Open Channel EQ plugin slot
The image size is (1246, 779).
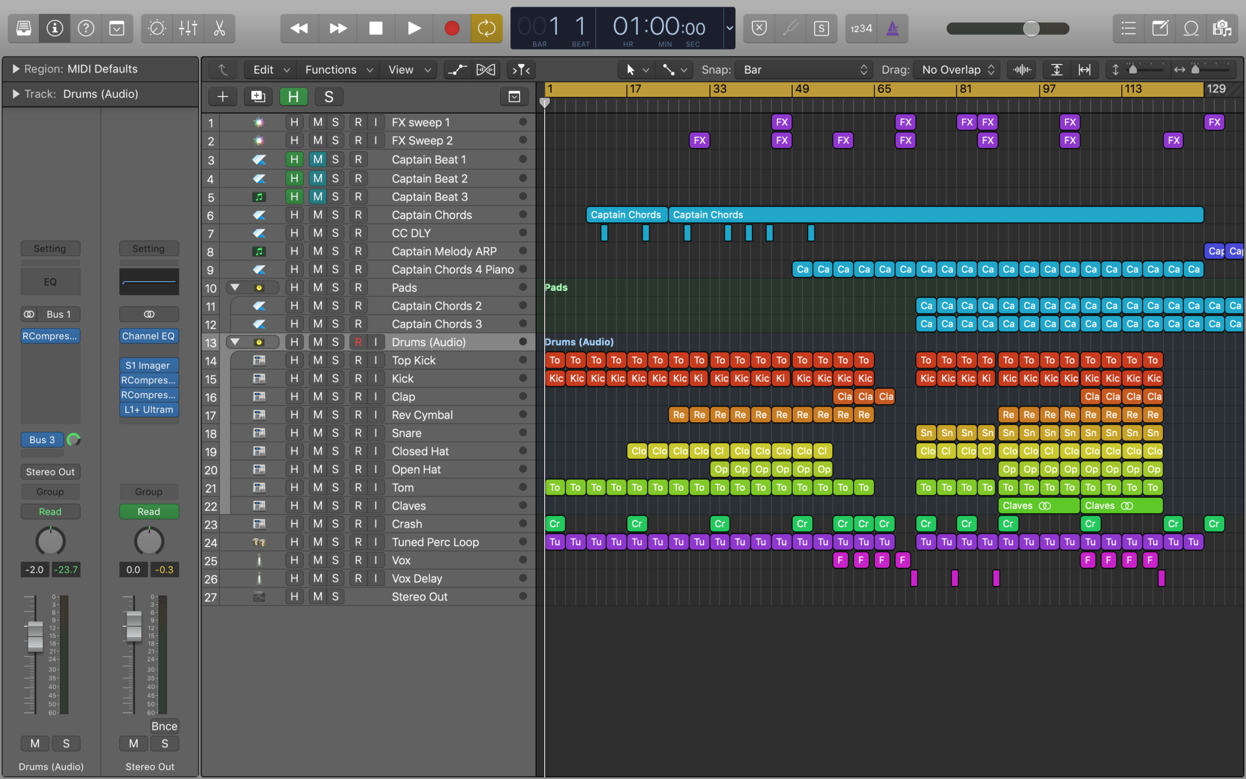[x=148, y=336]
